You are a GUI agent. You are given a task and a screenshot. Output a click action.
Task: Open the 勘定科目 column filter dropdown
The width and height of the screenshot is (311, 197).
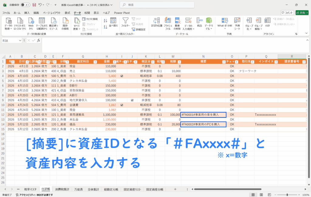tap(95, 61)
